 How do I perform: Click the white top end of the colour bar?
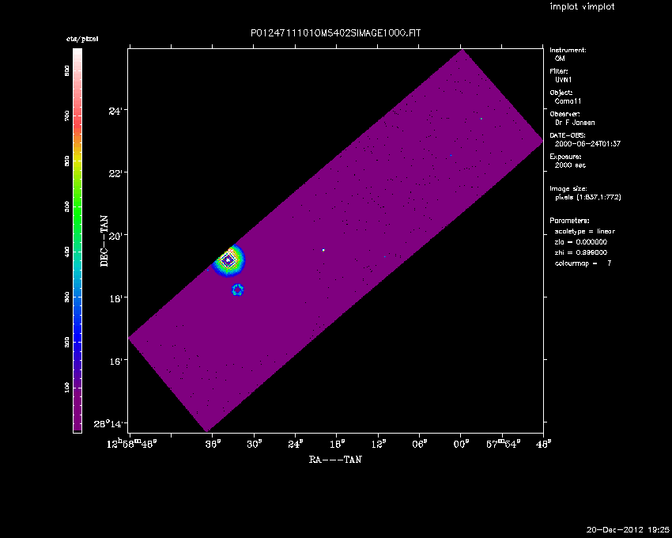click(77, 52)
